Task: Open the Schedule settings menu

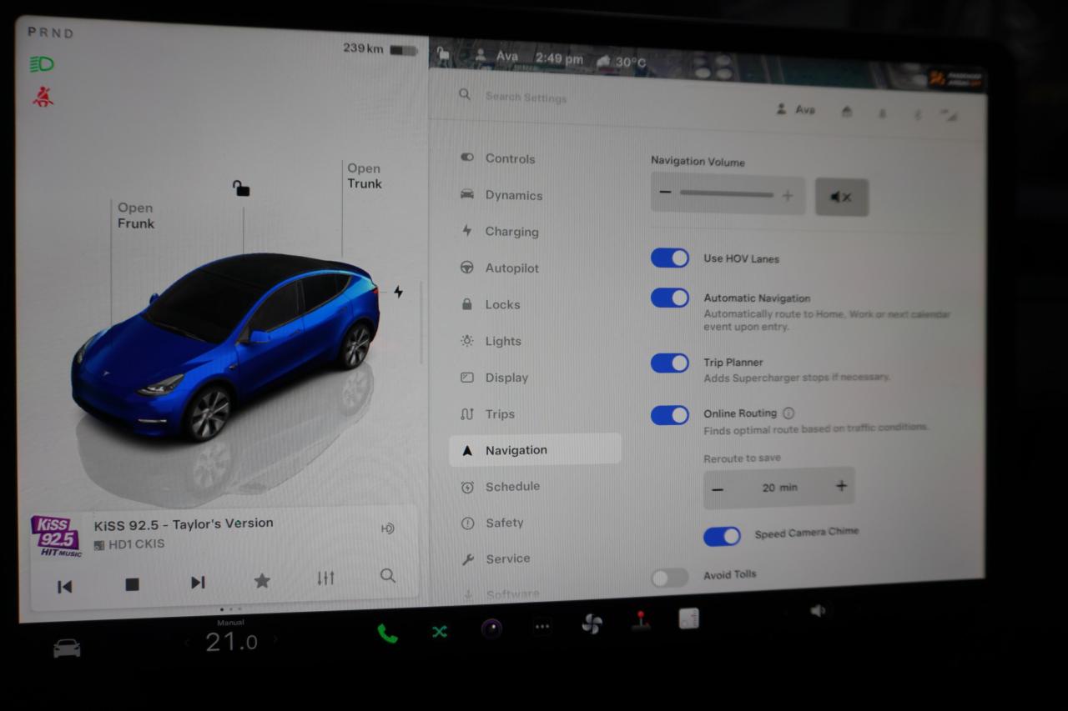Action: [x=501, y=487]
